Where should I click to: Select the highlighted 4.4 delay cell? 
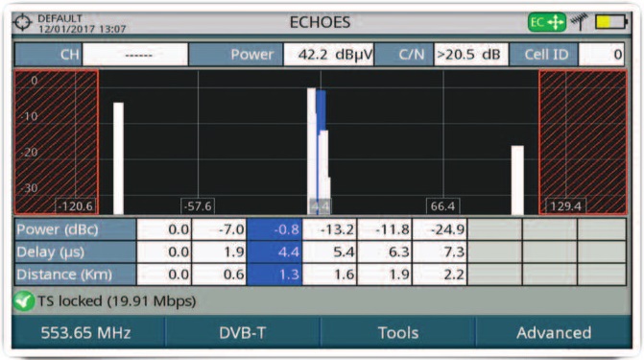[x=274, y=252]
